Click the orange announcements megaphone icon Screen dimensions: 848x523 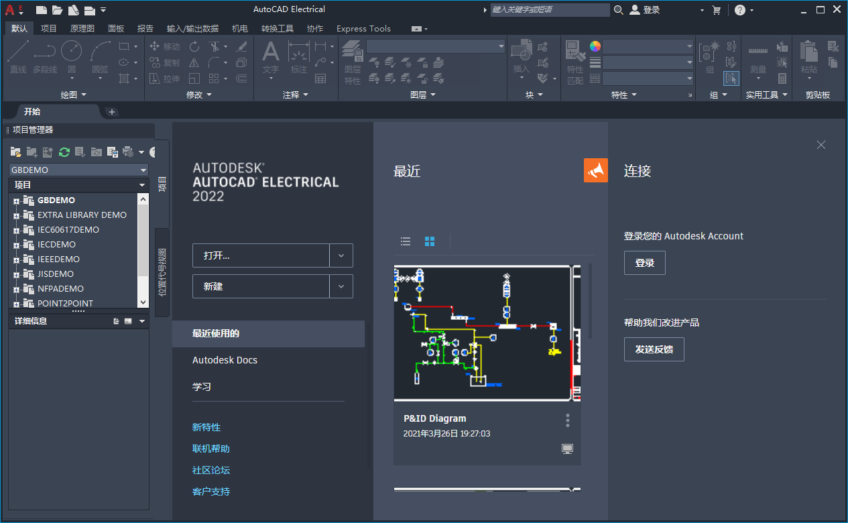coord(596,170)
